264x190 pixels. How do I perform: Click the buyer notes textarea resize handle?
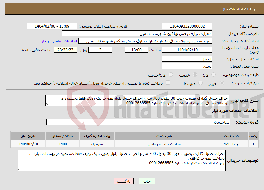(x=19, y=169)
